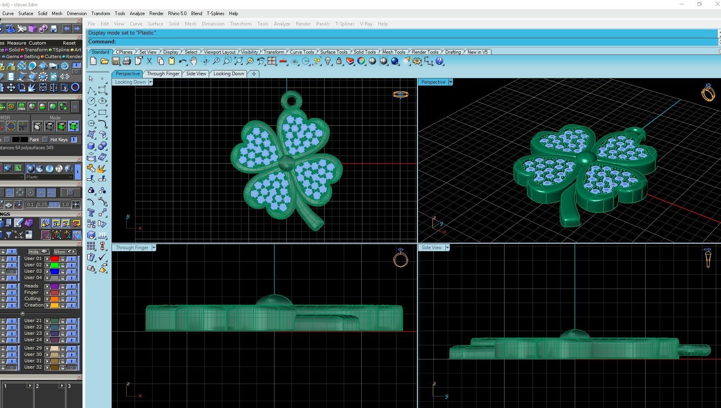
Task: Click the color wheel icon in toolbar
Action: [361, 61]
